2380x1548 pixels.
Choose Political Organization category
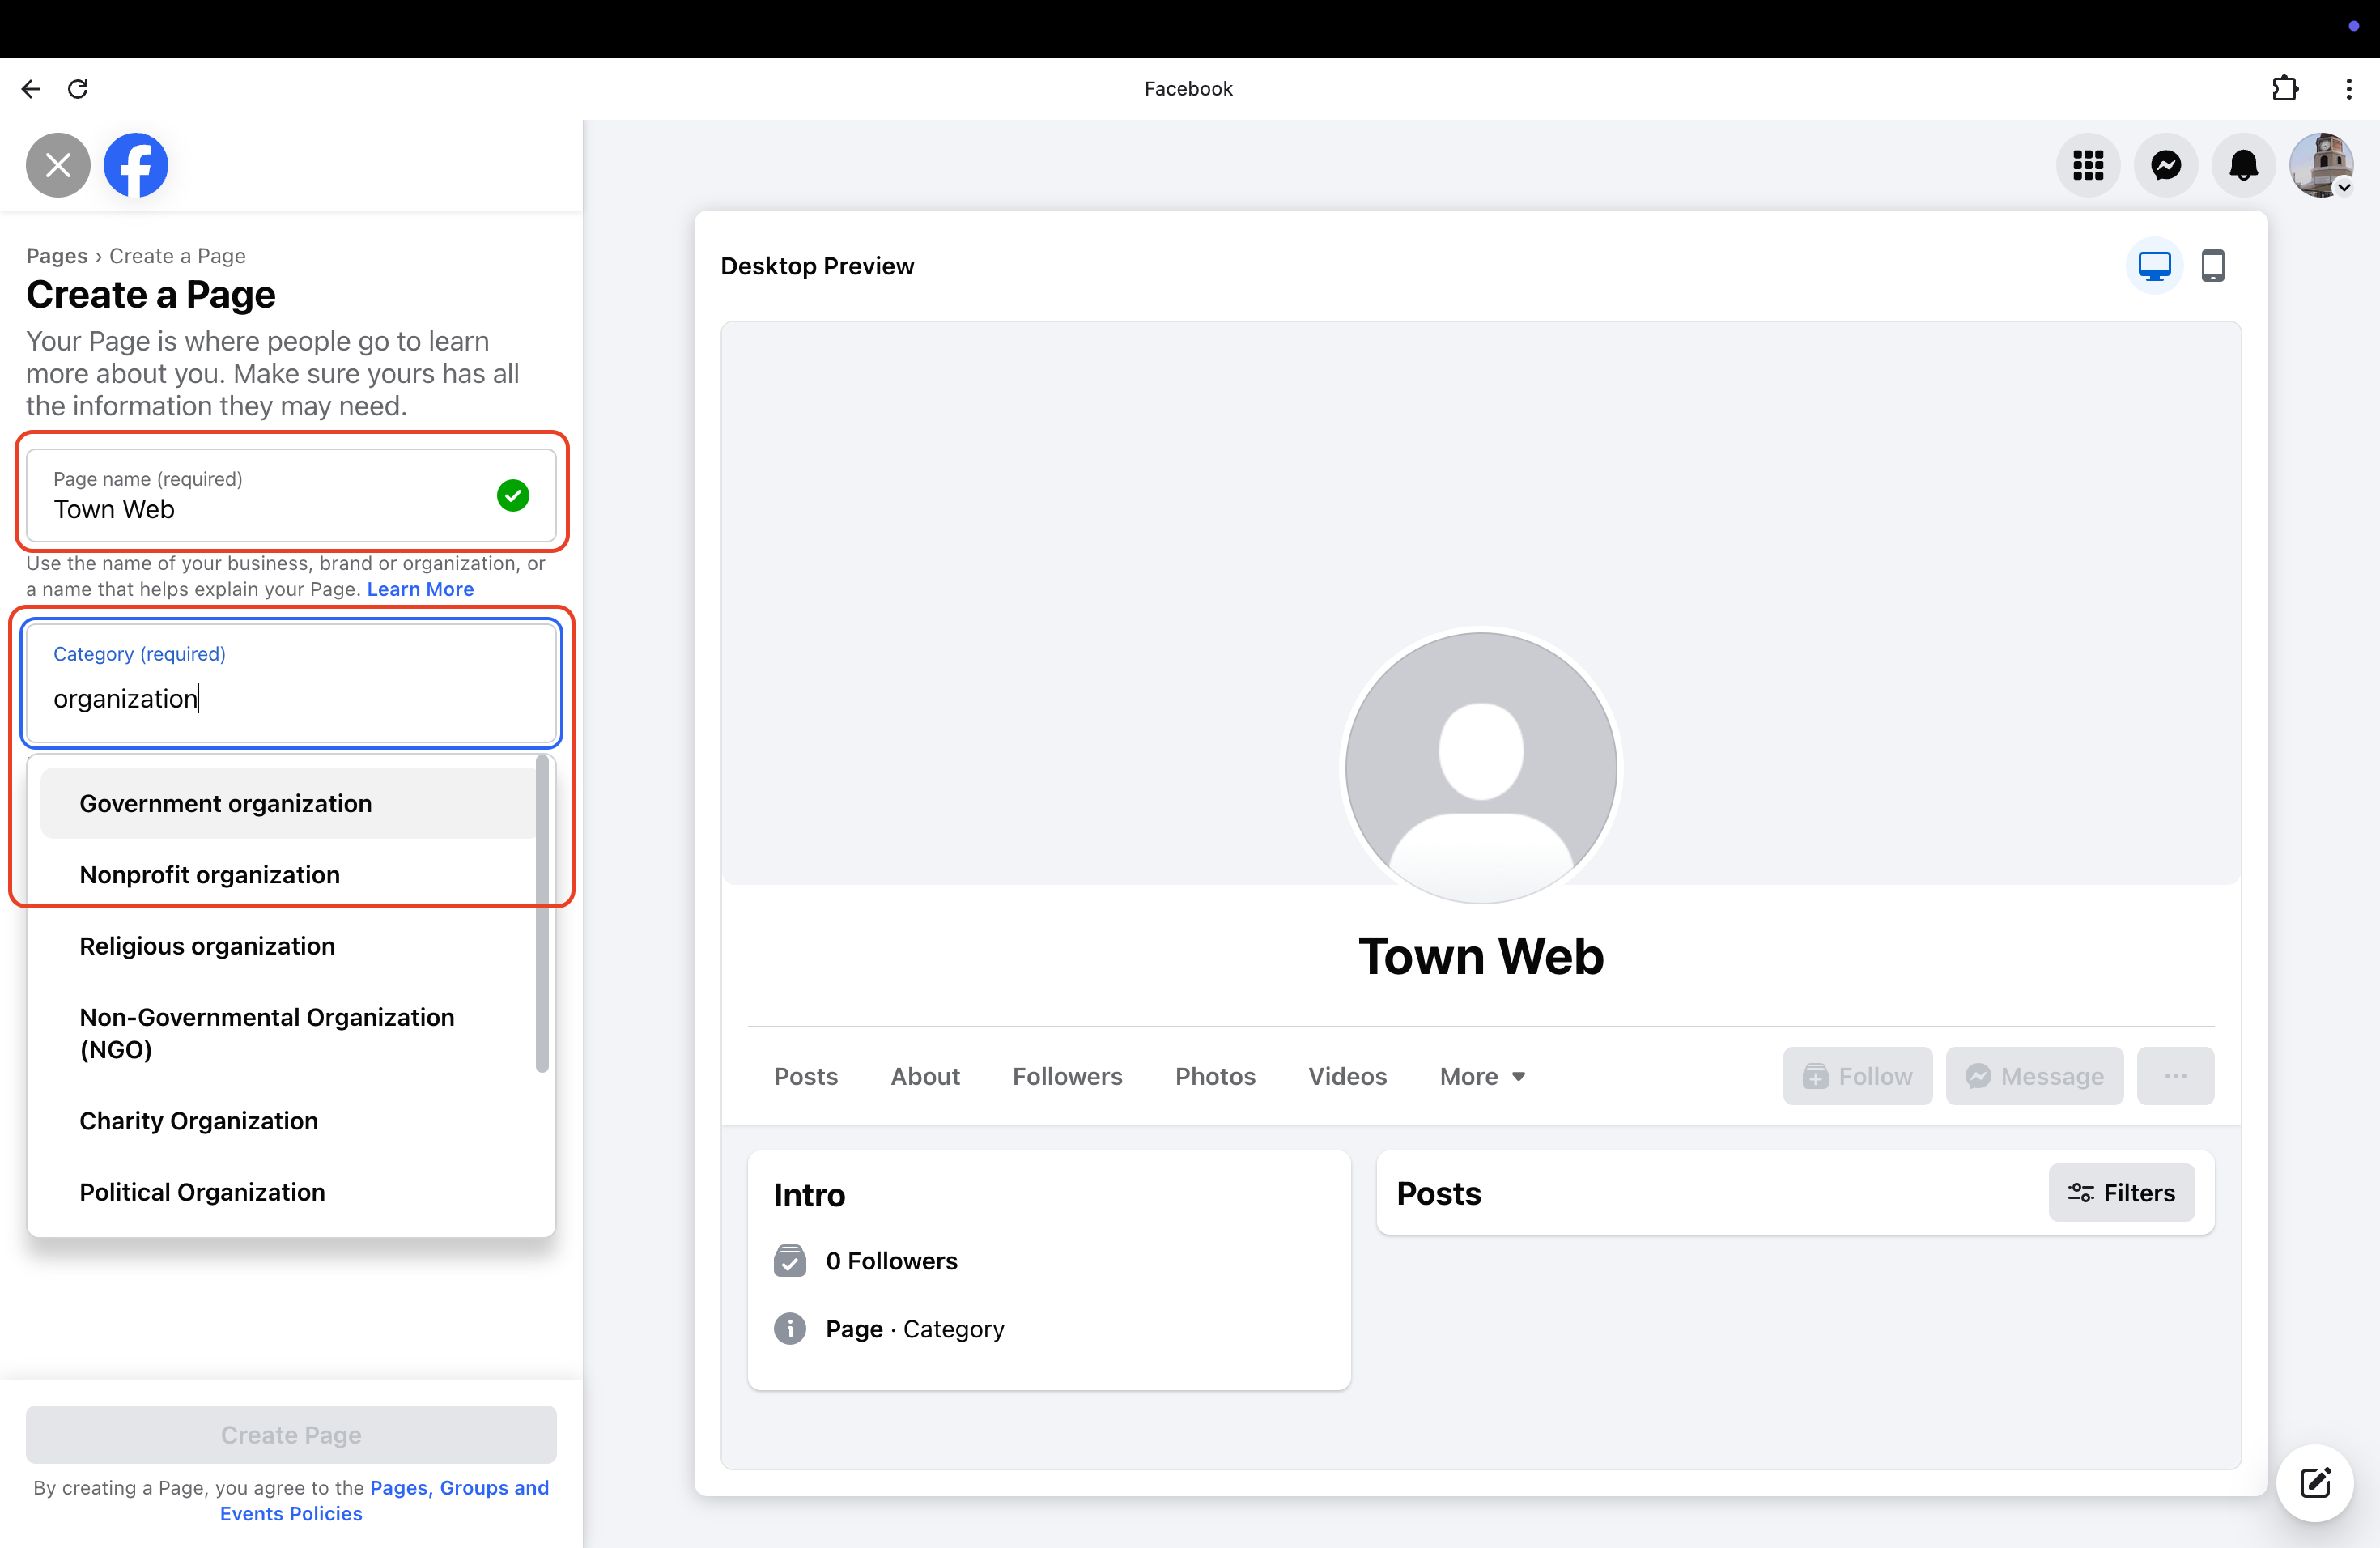pyautogui.click(x=288, y=1192)
